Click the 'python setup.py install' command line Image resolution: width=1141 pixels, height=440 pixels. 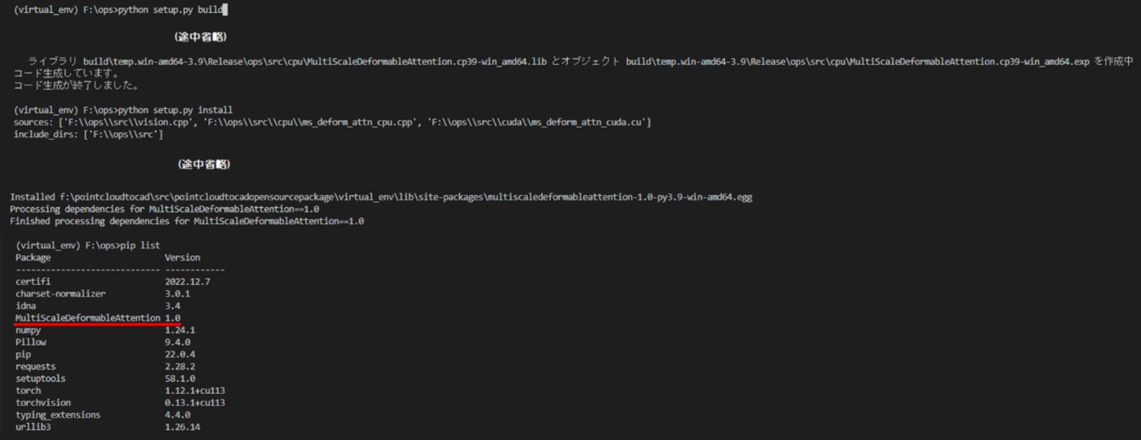[123, 110]
